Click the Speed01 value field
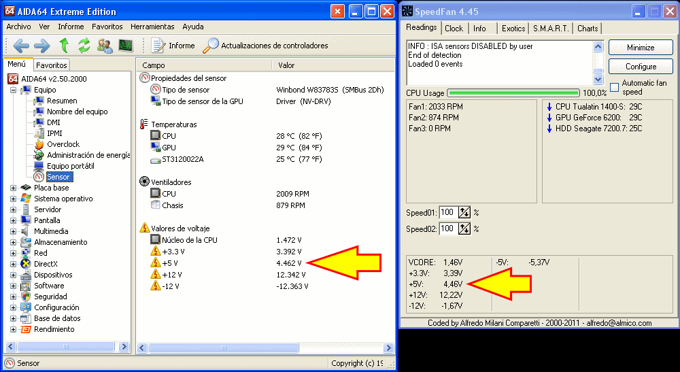Image resolution: width=680 pixels, height=372 pixels. pos(449,212)
